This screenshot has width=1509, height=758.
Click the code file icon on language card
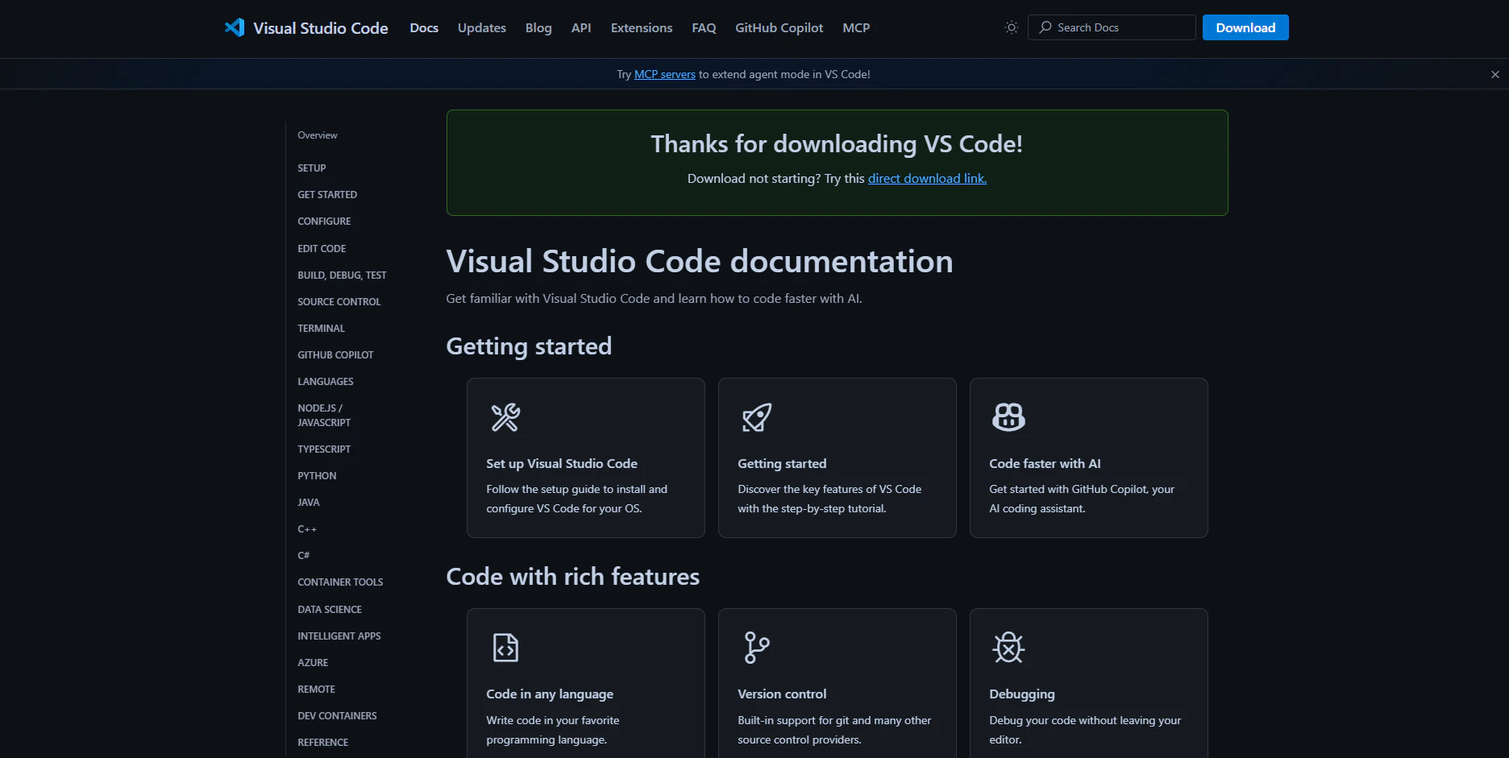tap(505, 648)
